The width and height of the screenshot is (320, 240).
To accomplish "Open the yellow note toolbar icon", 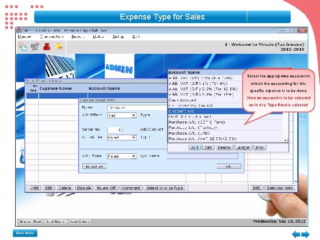I will [x=59, y=47].
